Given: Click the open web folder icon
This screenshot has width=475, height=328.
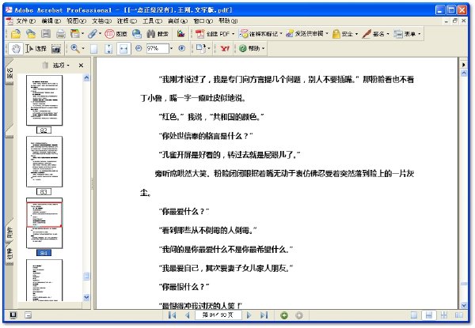Looking at the screenshot, I should (x=31, y=33).
